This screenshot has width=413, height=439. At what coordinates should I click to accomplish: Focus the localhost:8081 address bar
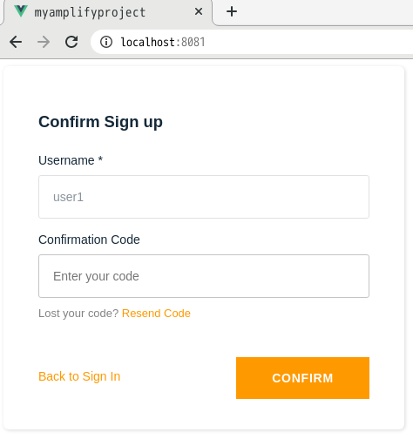coord(252,42)
